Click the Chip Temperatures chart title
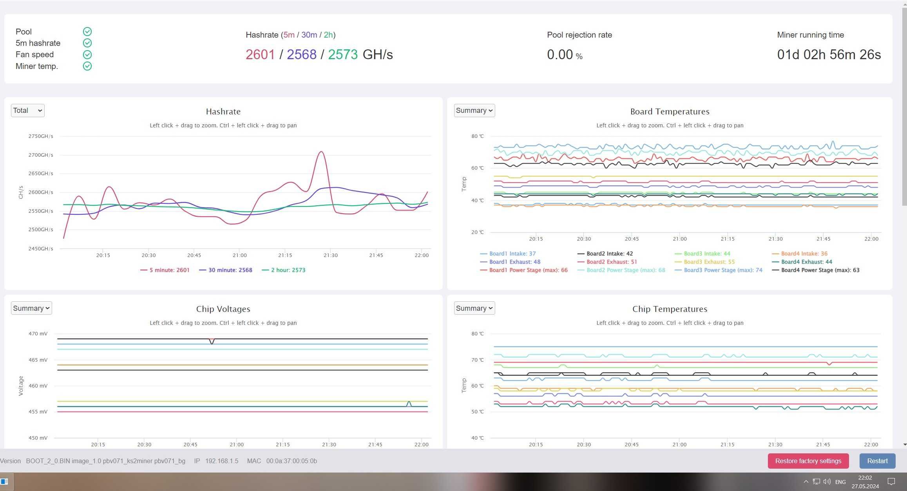The height and width of the screenshot is (491, 907). 670,309
